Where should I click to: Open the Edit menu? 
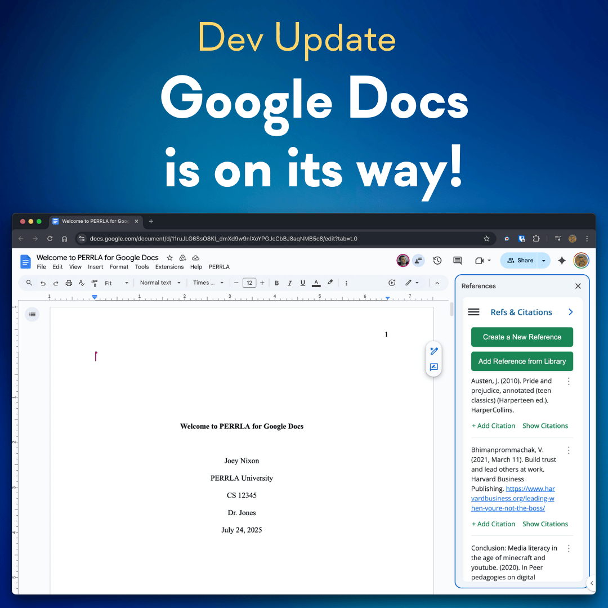pos(57,267)
